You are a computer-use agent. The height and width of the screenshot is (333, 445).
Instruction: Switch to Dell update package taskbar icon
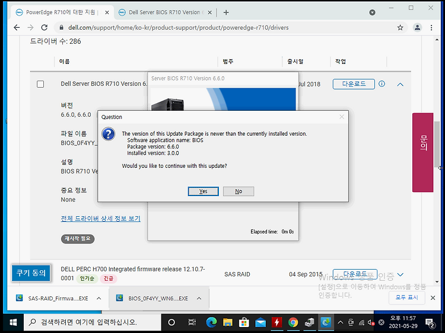tap(326, 322)
